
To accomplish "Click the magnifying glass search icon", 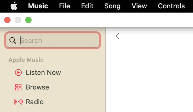I will coord(13,40).
